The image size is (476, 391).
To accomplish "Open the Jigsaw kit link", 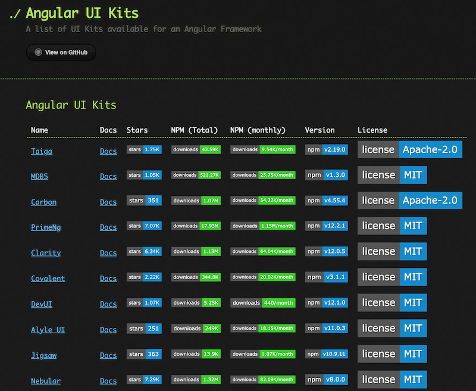I will (43, 355).
